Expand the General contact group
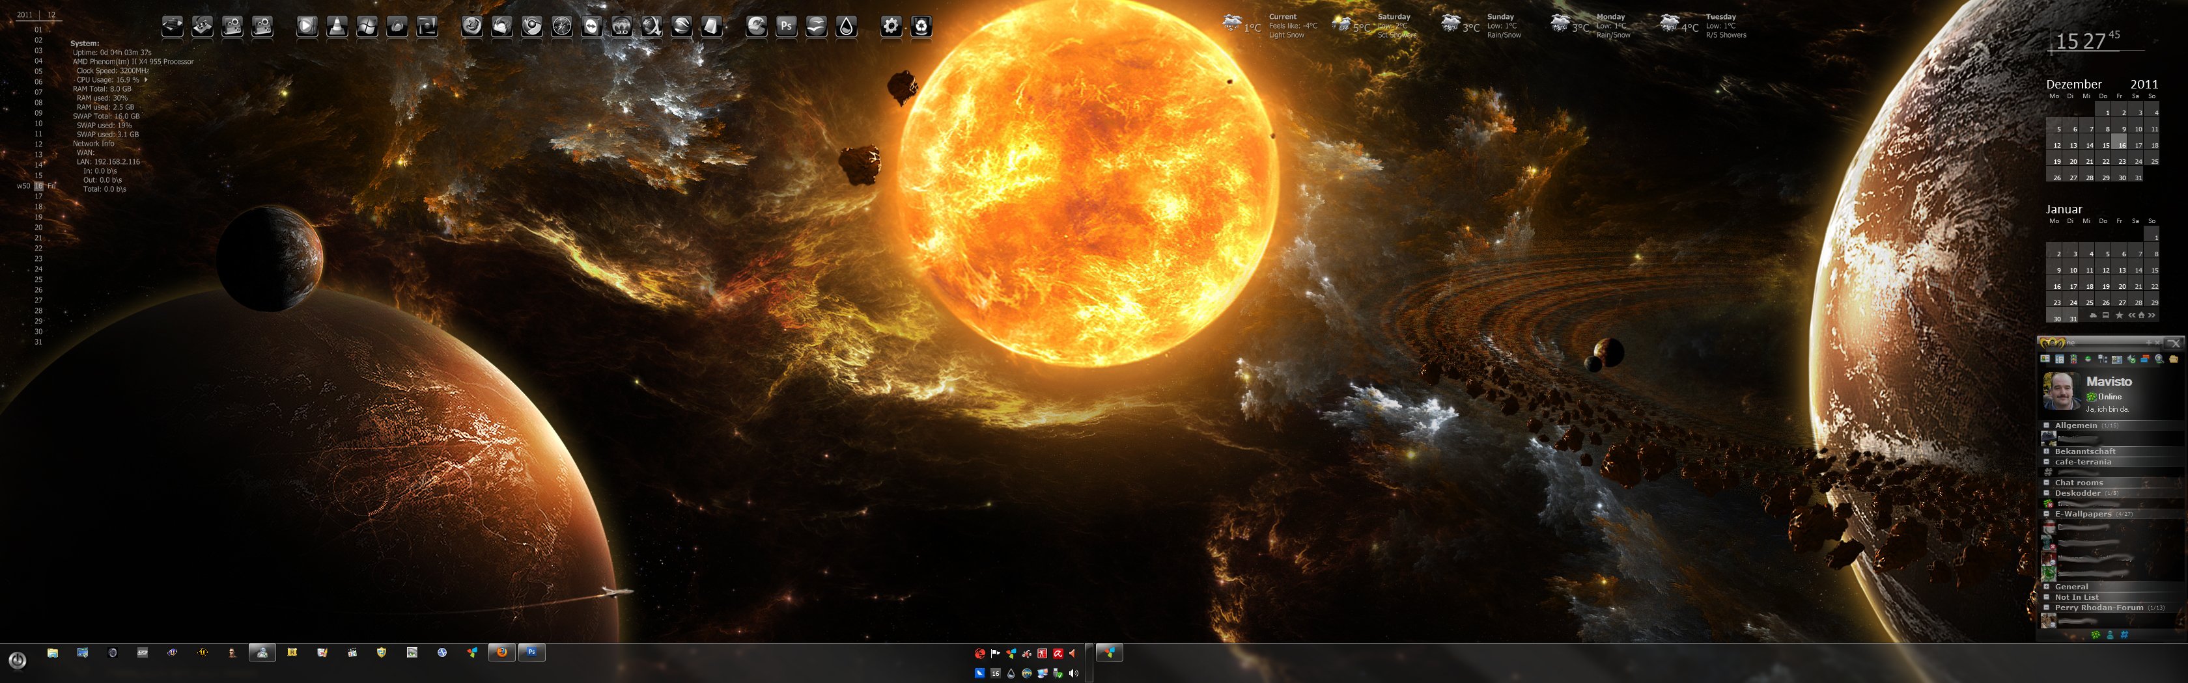 coord(2047,587)
